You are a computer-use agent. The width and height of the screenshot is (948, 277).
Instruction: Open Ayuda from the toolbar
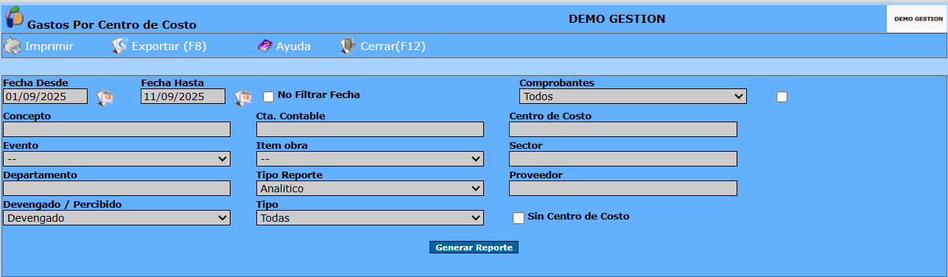[x=293, y=46]
